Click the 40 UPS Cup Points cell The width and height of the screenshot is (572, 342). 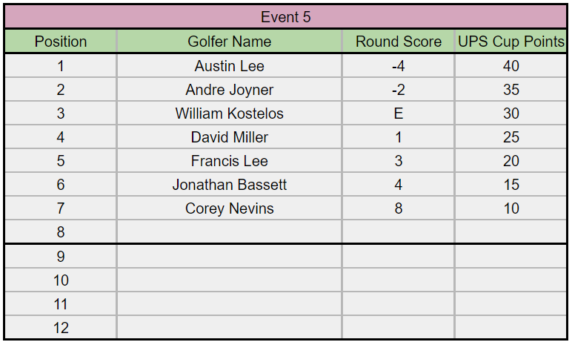click(511, 66)
